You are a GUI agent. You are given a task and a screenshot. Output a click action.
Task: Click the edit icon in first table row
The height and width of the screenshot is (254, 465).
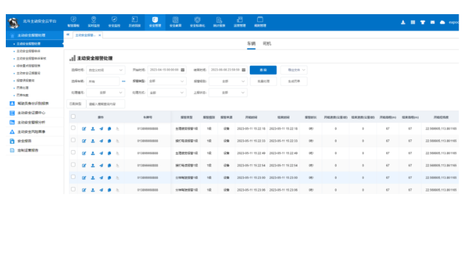pos(84,129)
